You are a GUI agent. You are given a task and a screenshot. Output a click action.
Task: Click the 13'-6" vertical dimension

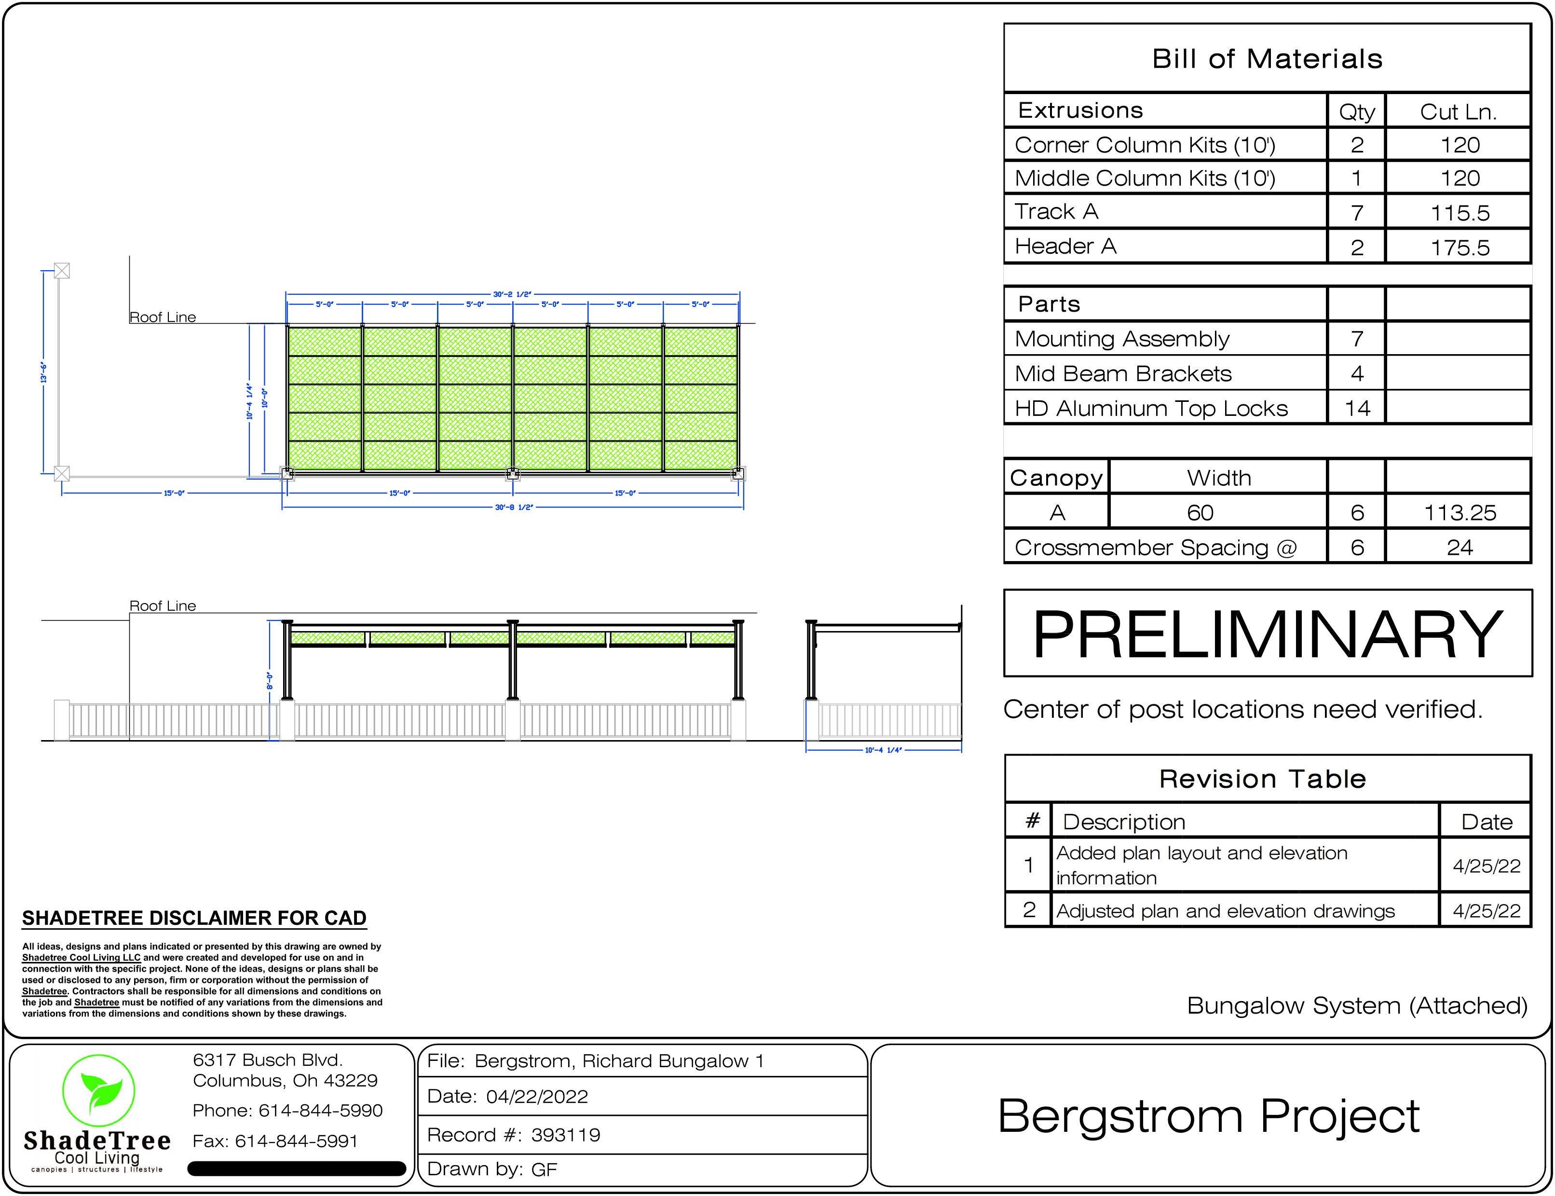43,372
